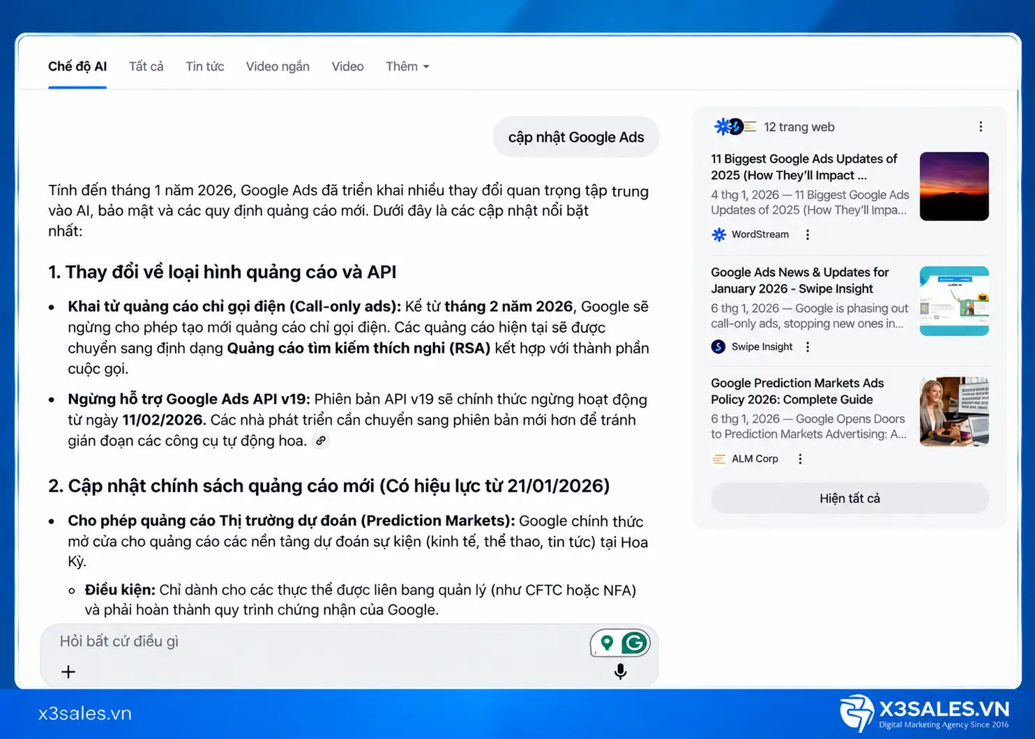Click the Swipe Insight source icon
The width and height of the screenshot is (1035, 739).
click(x=718, y=346)
